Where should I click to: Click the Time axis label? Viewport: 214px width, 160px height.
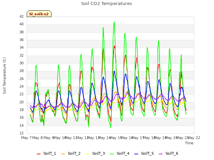[189, 143]
